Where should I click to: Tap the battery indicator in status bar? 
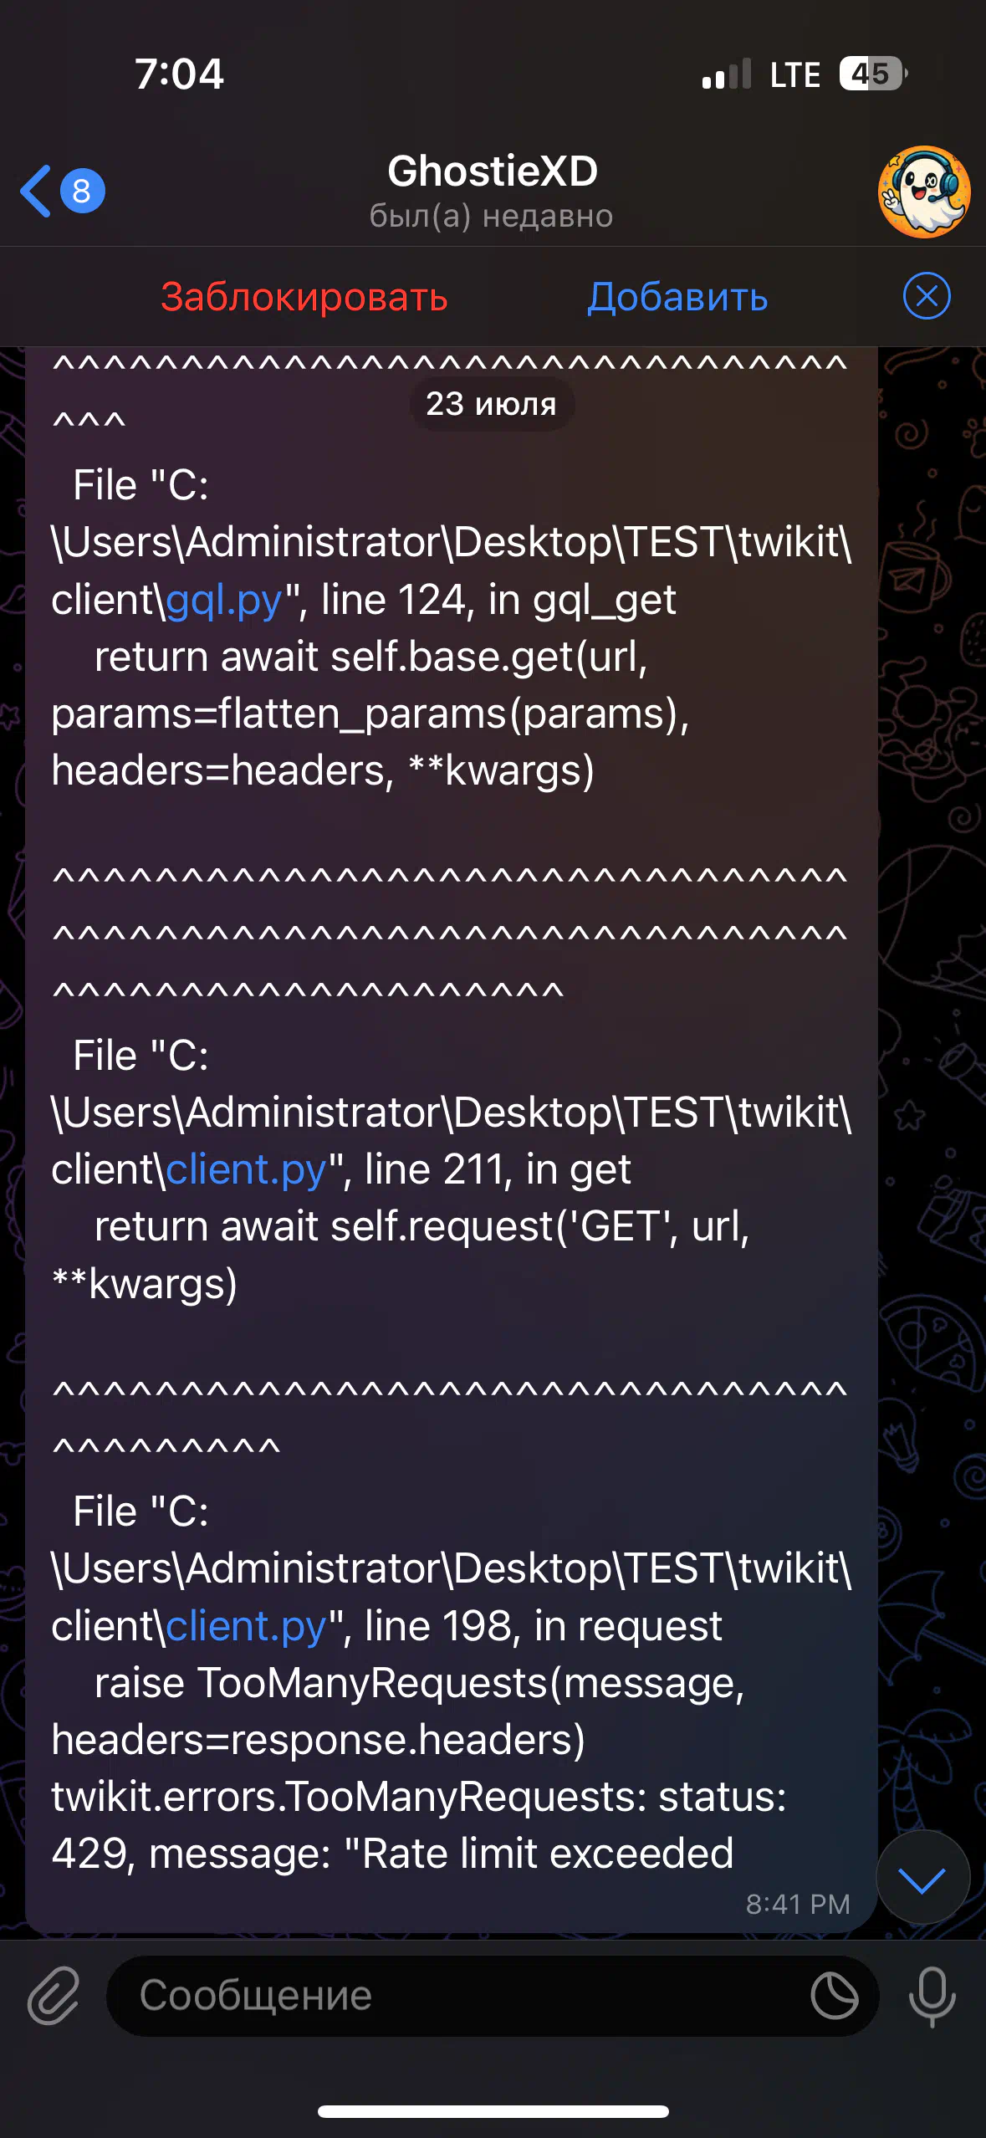[874, 74]
